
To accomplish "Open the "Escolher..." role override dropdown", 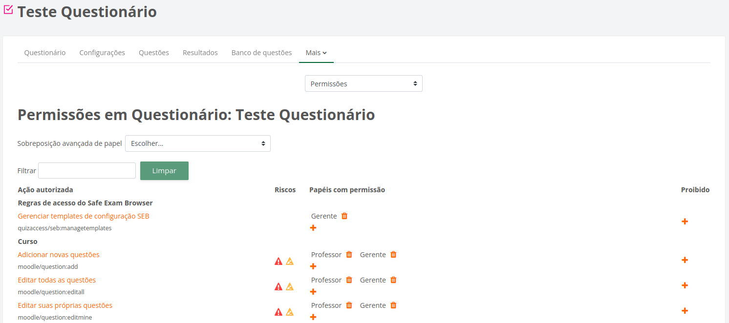I will click(197, 143).
